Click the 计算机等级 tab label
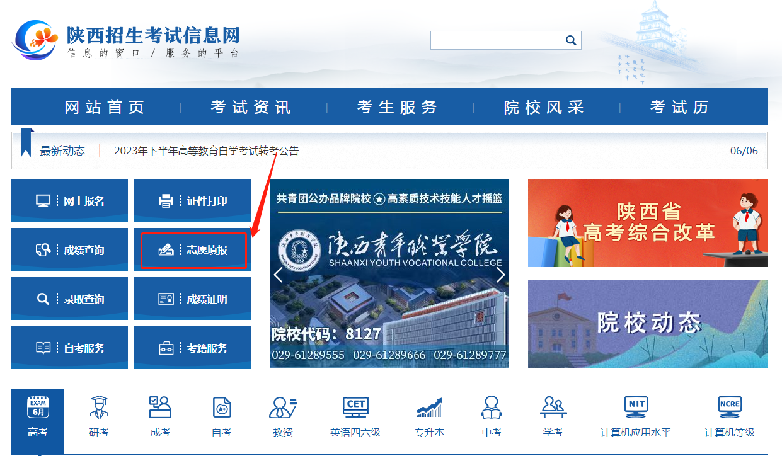 coord(730,433)
